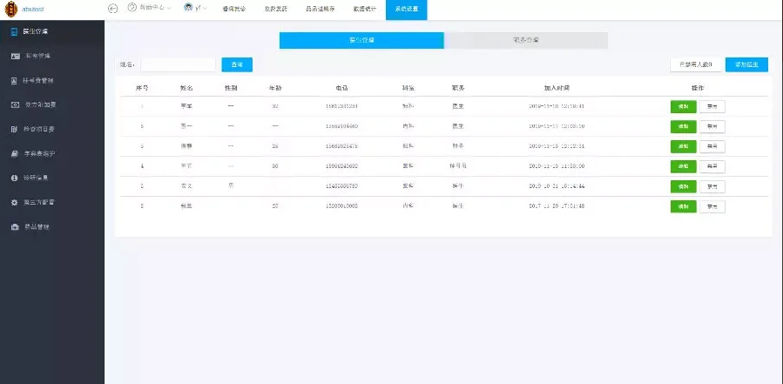
Task: Click the 科室管理 sidebar icon
Action: [15, 56]
